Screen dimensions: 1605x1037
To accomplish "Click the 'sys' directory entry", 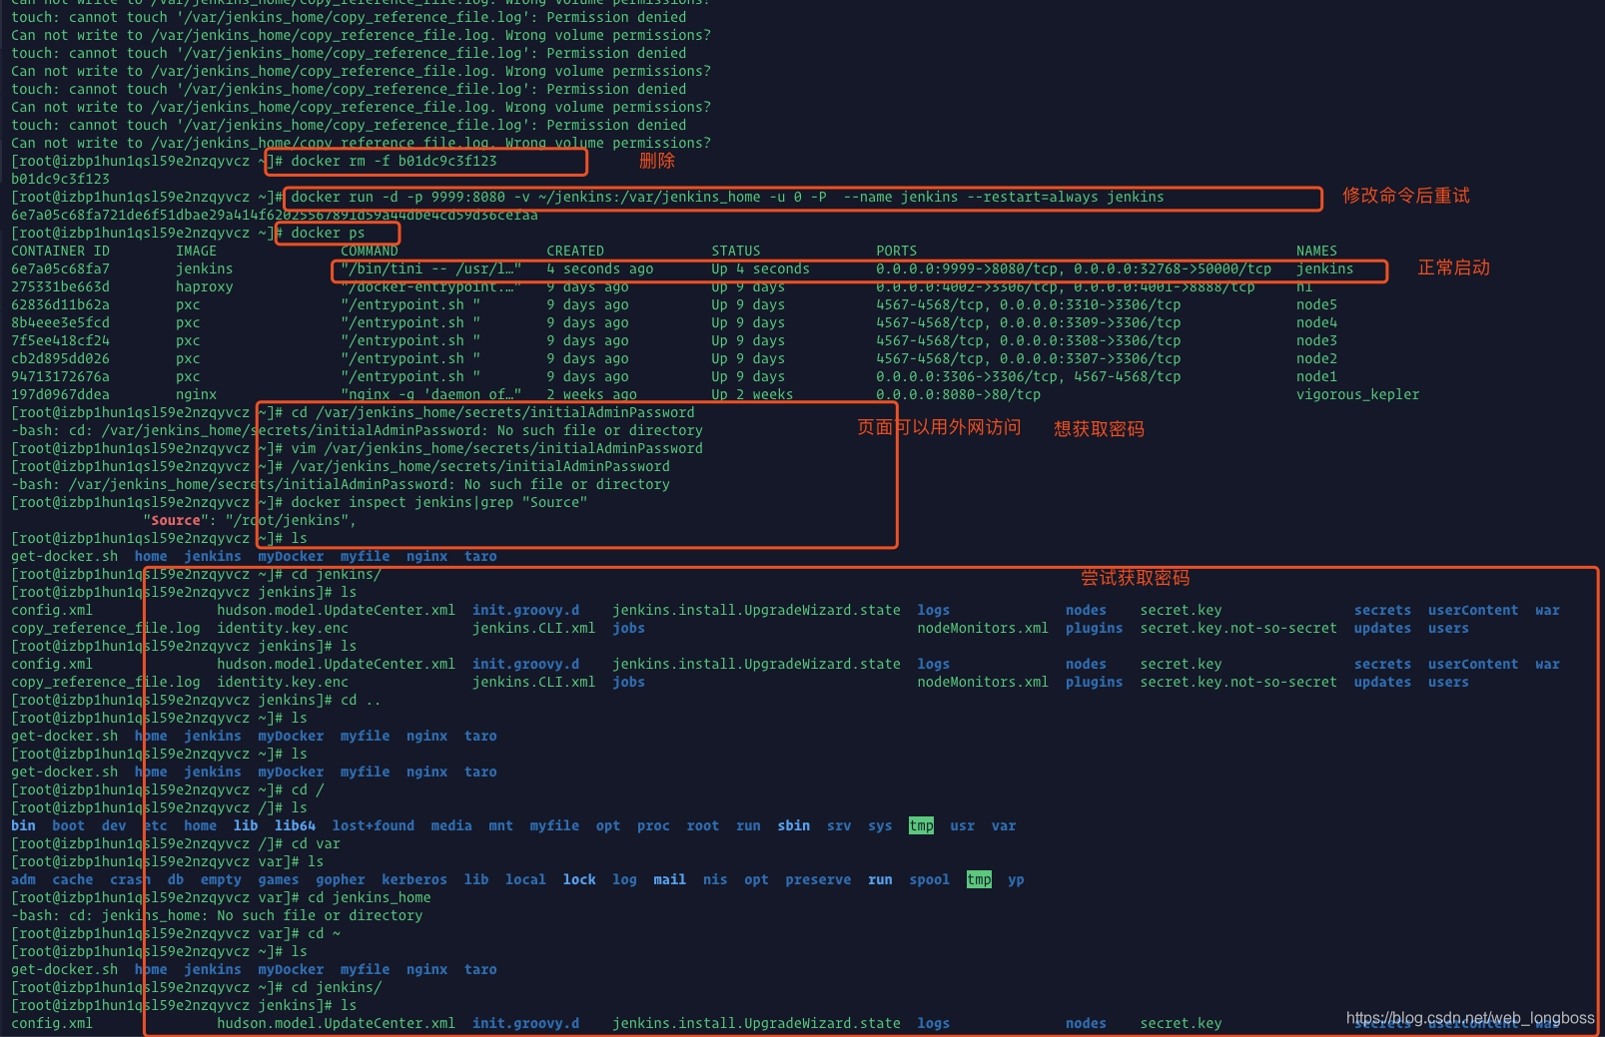I will pos(880,825).
